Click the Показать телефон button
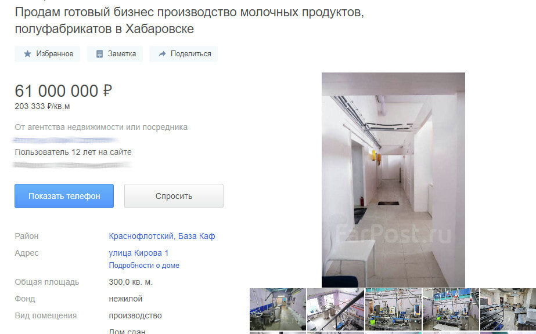The image size is (536, 334). pyautogui.click(x=64, y=196)
